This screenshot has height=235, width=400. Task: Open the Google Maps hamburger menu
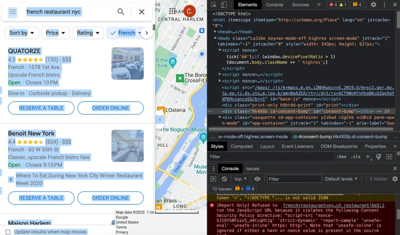(x=12, y=12)
